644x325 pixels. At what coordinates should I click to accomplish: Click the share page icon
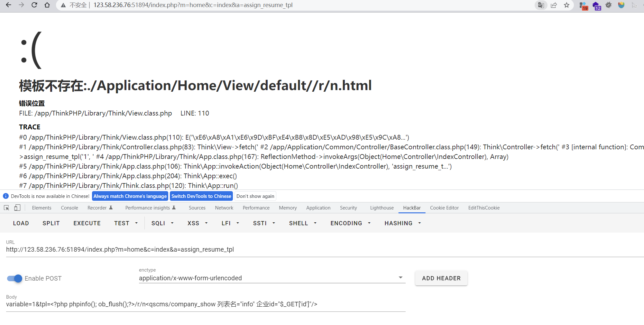[554, 5]
